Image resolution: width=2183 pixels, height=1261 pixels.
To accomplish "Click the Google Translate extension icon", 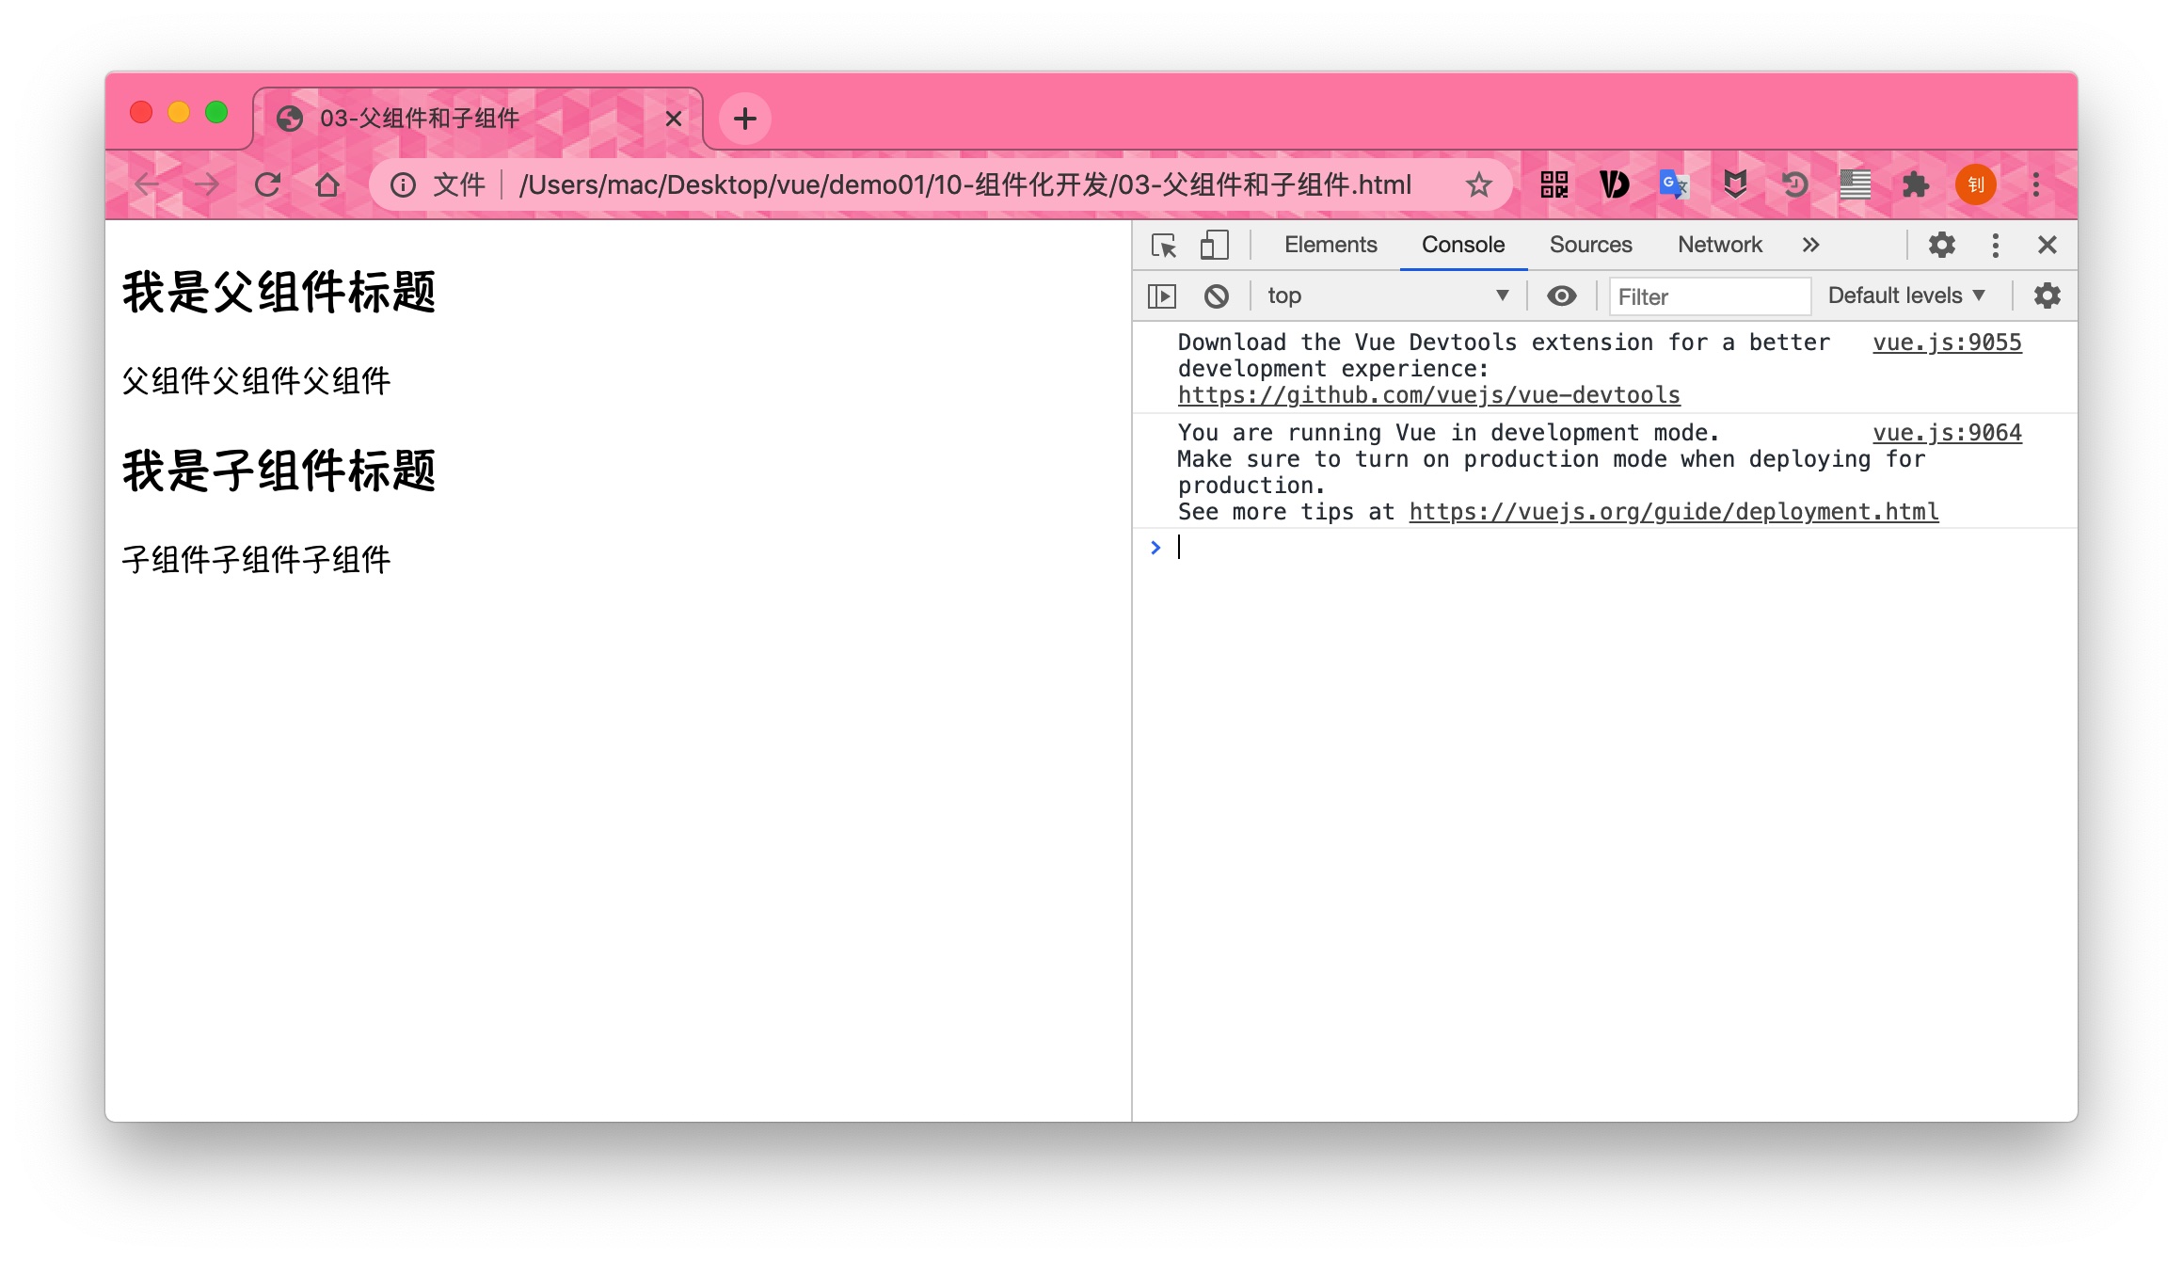I will pyautogui.click(x=1674, y=184).
